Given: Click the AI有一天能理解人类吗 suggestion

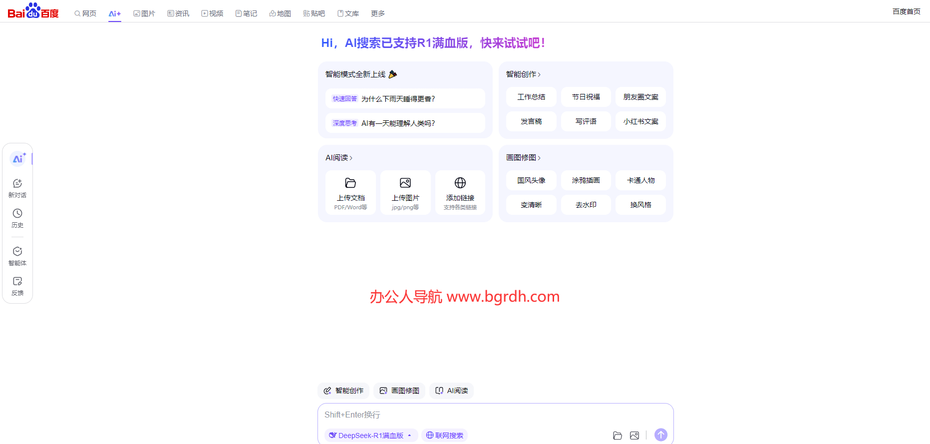Looking at the screenshot, I should (x=405, y=123).
